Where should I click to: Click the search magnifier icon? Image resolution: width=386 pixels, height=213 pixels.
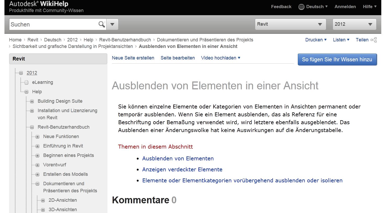(102, 24)
